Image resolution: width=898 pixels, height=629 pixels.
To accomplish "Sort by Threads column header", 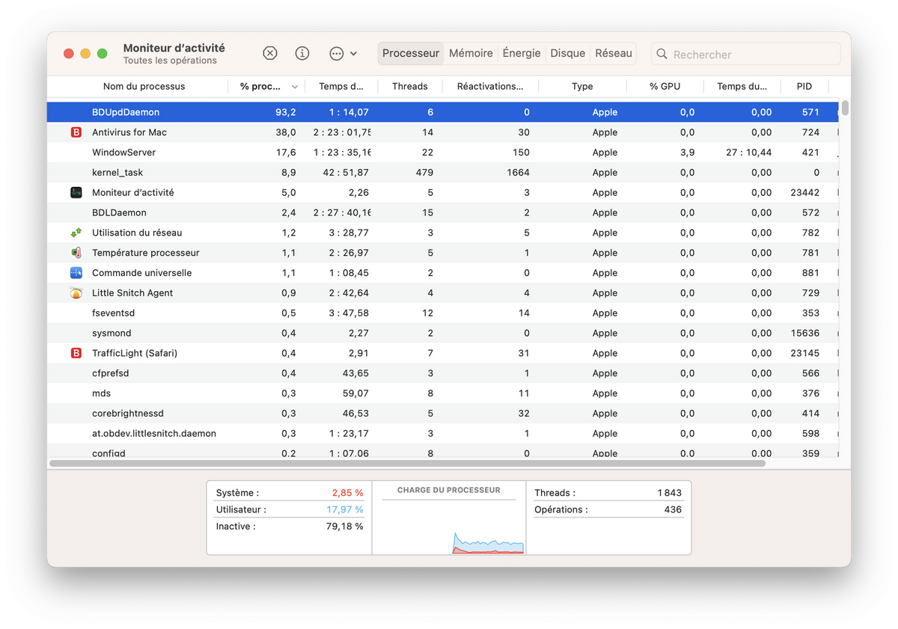I will pyautogui.click(x=410, y=86).
